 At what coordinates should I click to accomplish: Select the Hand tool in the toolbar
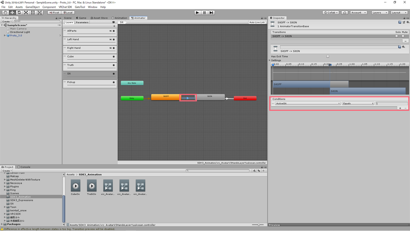(5, 12)
